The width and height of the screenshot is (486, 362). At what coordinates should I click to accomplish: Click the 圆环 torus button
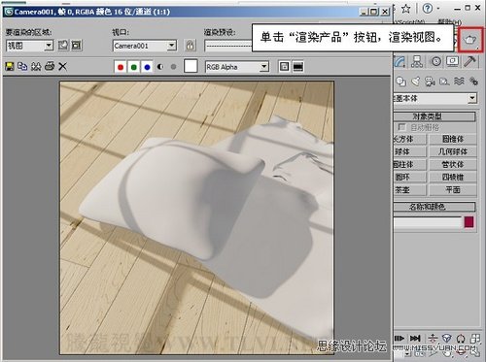pos(410,178)
